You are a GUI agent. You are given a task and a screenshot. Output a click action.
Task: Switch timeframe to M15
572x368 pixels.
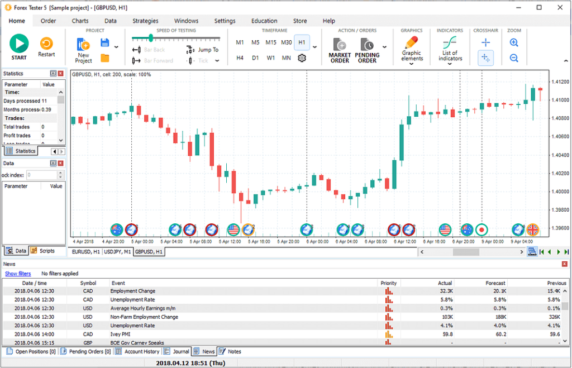270,42
